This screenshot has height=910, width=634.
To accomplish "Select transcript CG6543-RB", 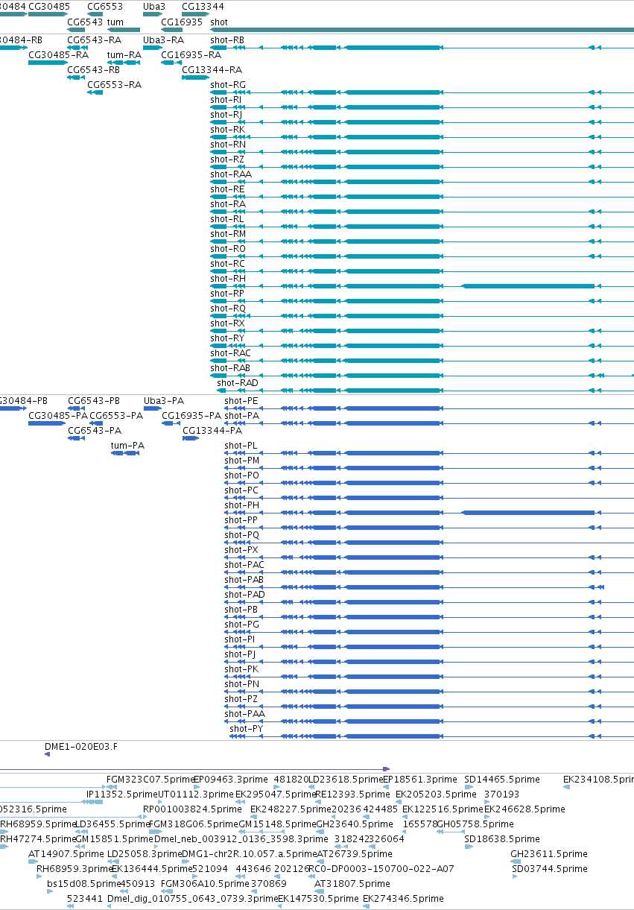I will [94, 70].
